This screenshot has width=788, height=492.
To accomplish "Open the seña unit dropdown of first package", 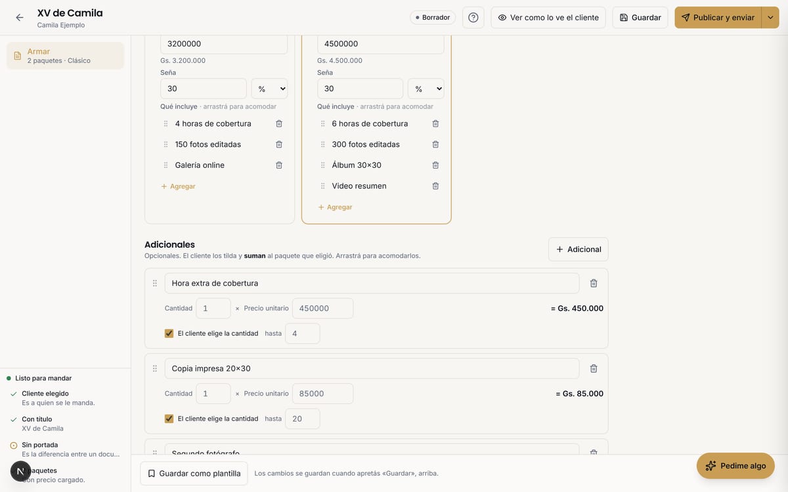I will coord(270,89).
